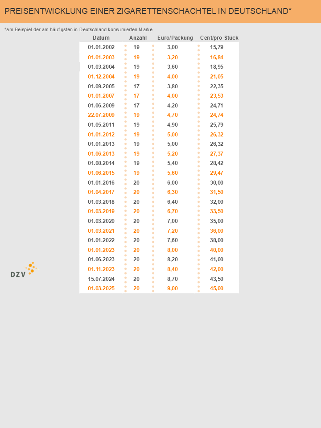Click the per-piece price 33,50
Viewport: 321px width, 428px height.
[x=217, y=211]
